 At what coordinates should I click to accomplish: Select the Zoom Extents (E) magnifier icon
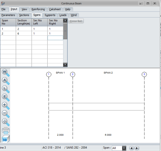tap(5, 97)
